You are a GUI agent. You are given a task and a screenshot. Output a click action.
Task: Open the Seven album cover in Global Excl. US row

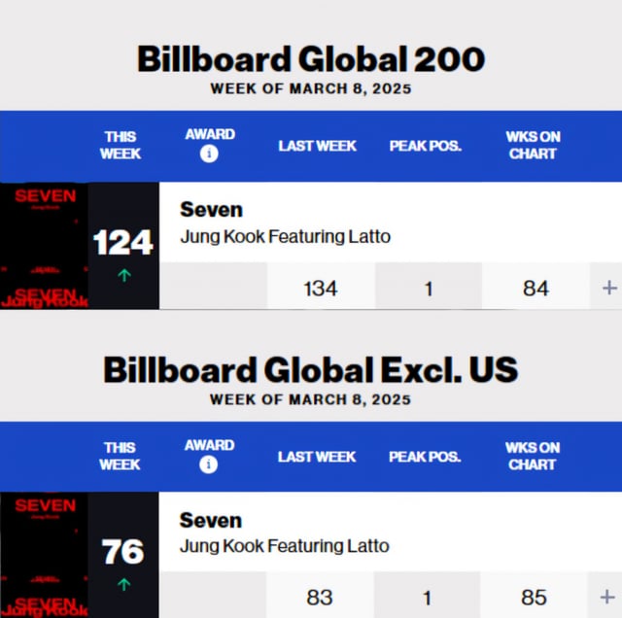[x=44, y=555]
